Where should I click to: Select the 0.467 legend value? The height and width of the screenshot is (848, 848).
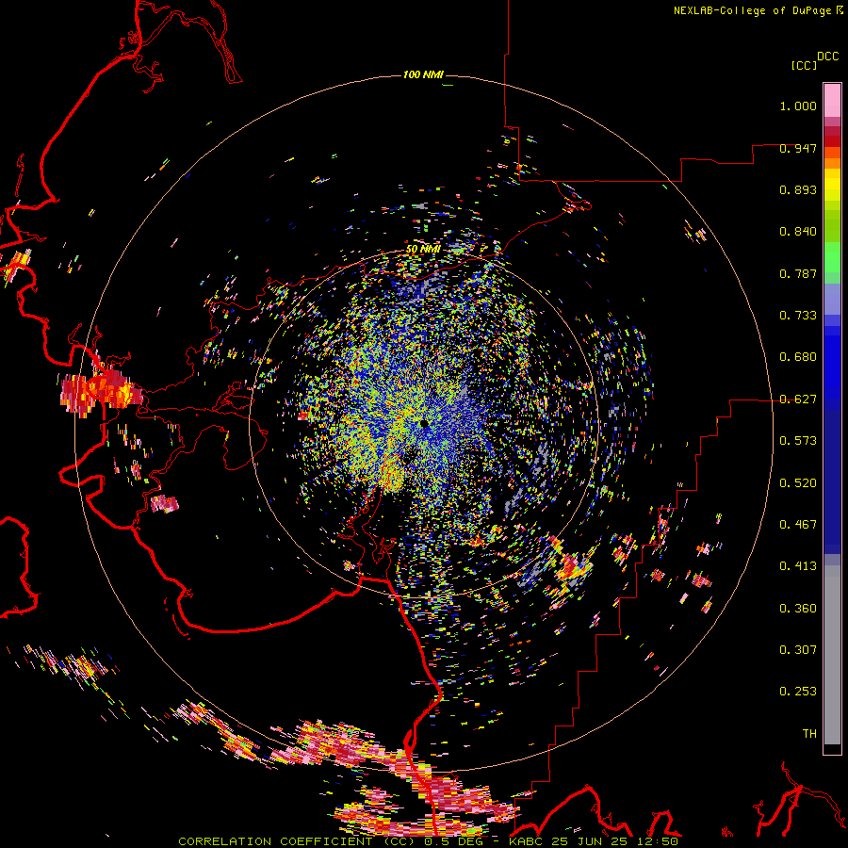click(x=798, y=525)
